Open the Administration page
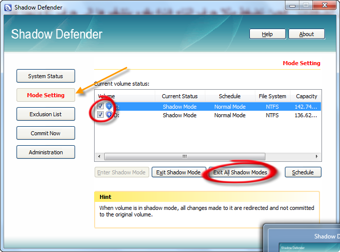The width and height of the screenshot is (340, 252). click(46, 152)
